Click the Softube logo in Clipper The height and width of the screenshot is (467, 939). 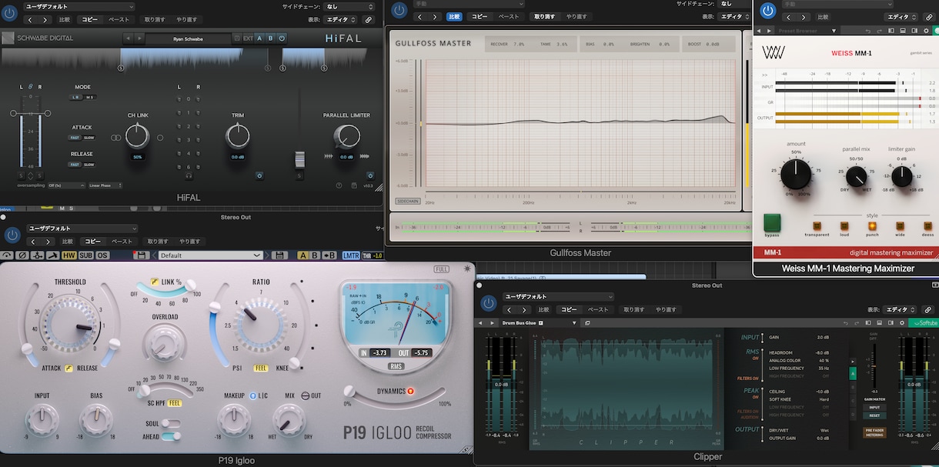[x=924, y=322]
